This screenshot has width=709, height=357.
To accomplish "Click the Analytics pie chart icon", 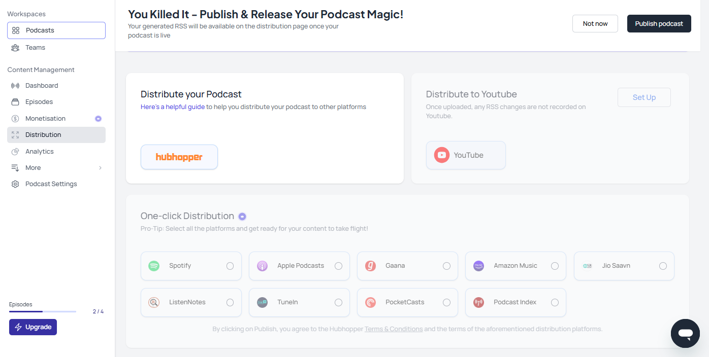I will pyautogui.click(x=15, y=152).
